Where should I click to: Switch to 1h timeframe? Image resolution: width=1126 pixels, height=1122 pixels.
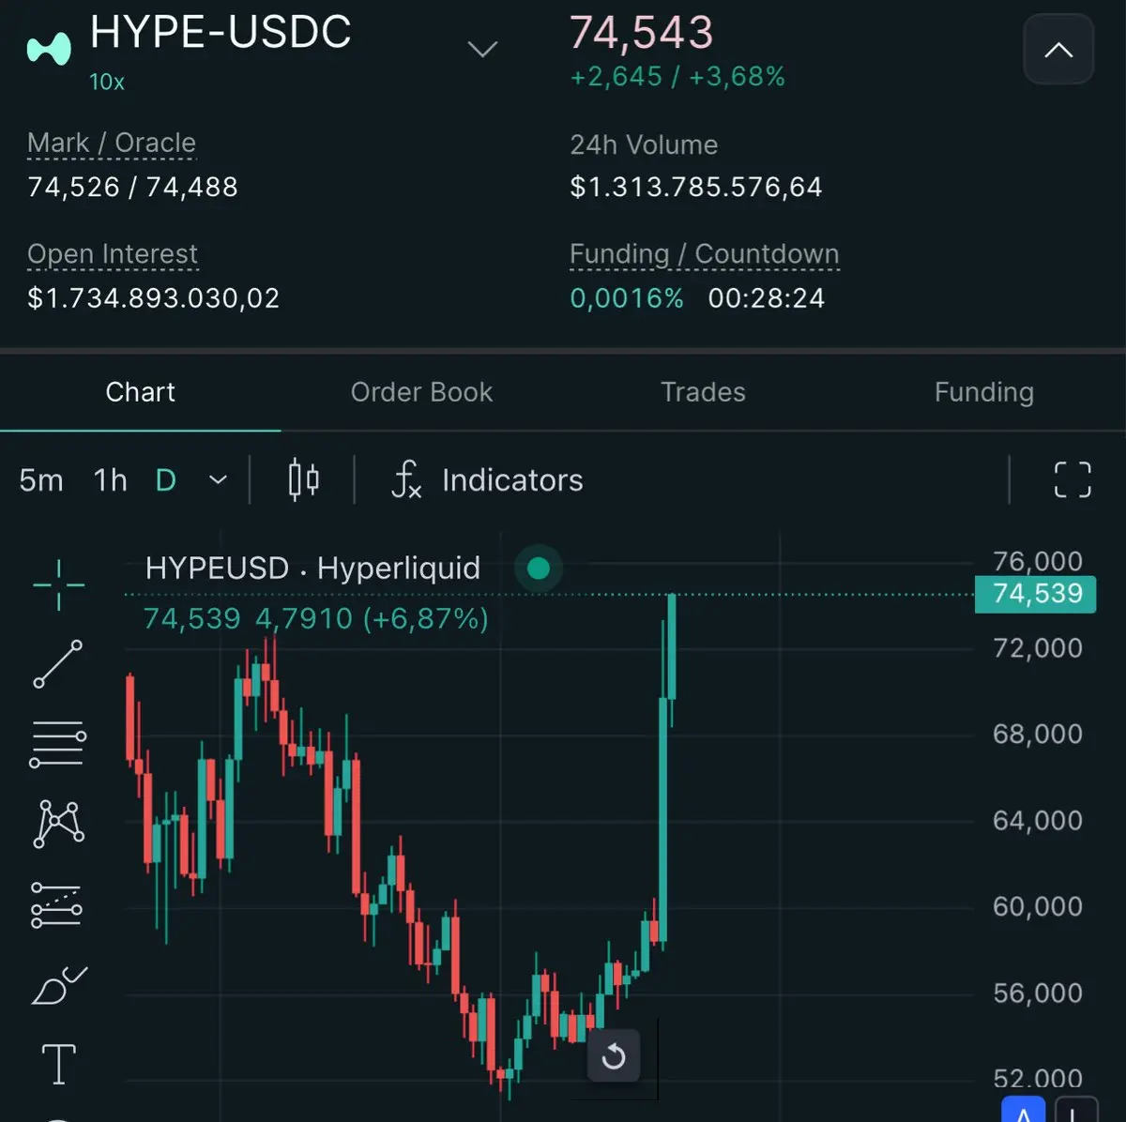pyautogui.click(x=110, y=480)
